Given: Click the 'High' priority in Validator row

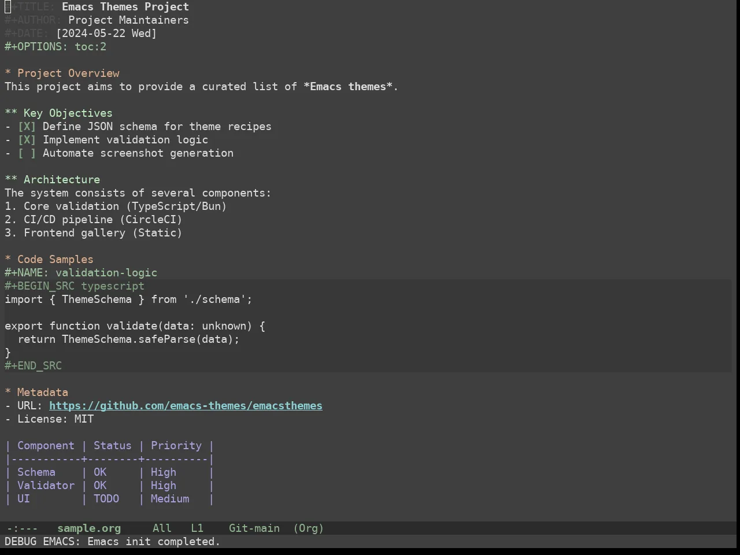Looking at the screenshot, I should tap(164, 486).
